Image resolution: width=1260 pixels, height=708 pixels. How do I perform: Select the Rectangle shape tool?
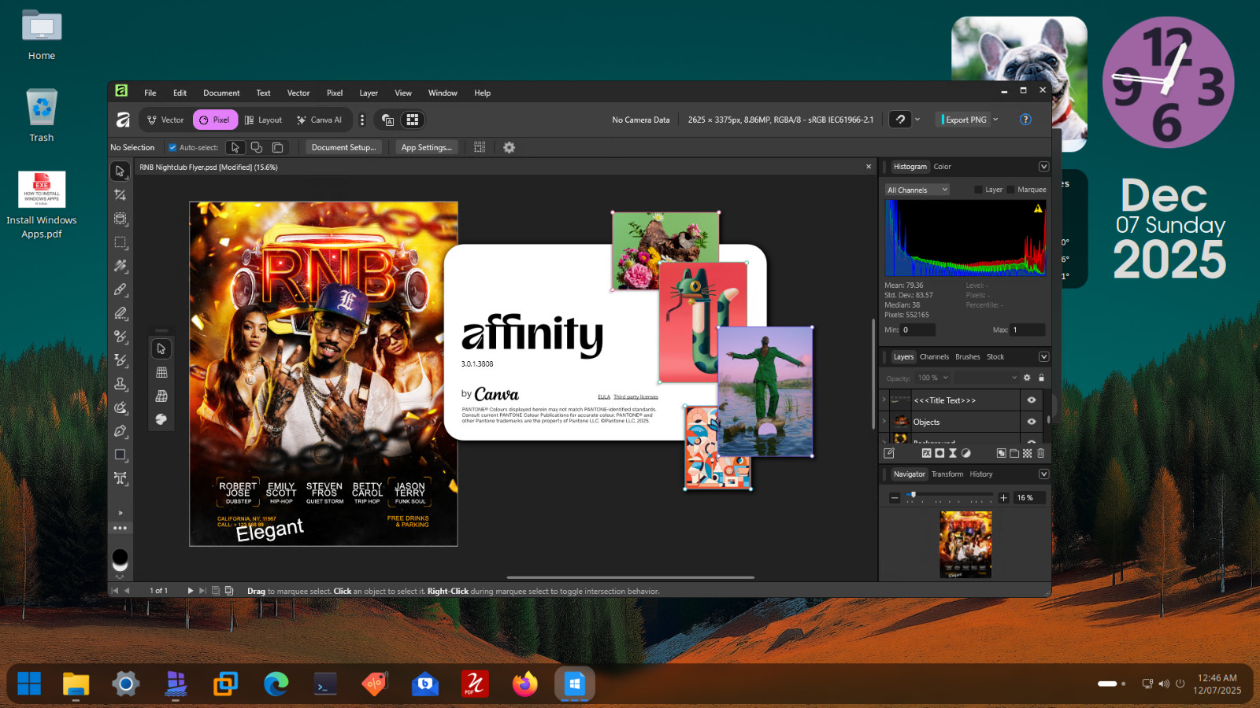pos(120,455)
